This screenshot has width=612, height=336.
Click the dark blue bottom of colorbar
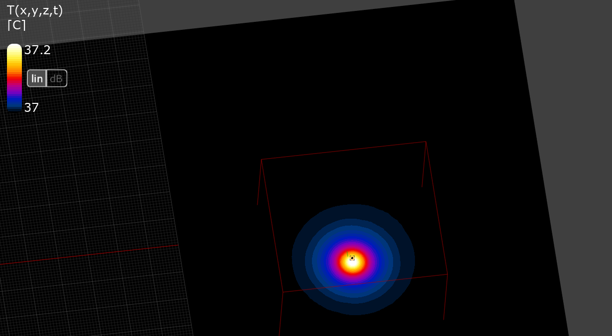[x=14, y=105]
